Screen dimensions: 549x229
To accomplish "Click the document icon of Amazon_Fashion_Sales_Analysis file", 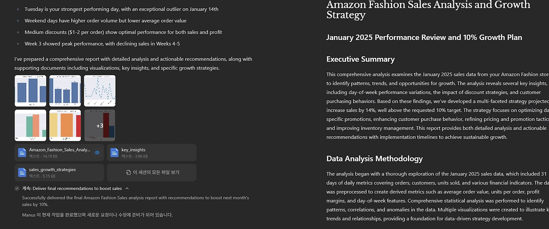I will click(22, 152).
